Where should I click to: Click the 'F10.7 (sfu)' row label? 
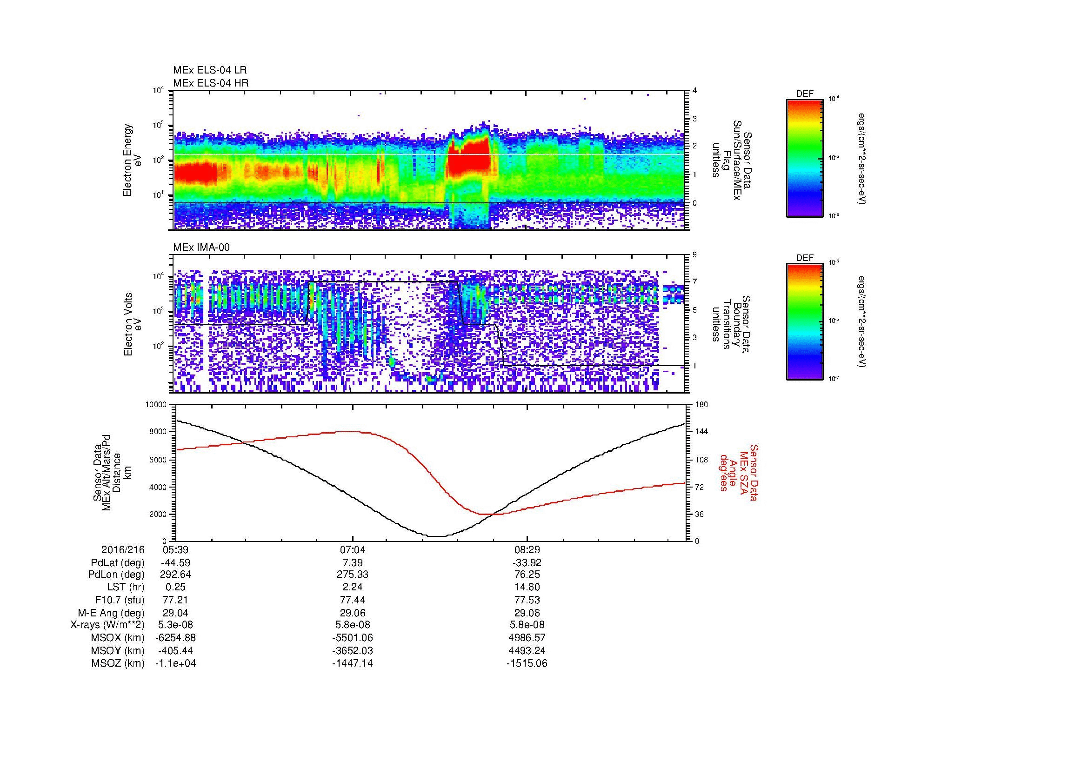pyautogui.click(x=120, y=600)
